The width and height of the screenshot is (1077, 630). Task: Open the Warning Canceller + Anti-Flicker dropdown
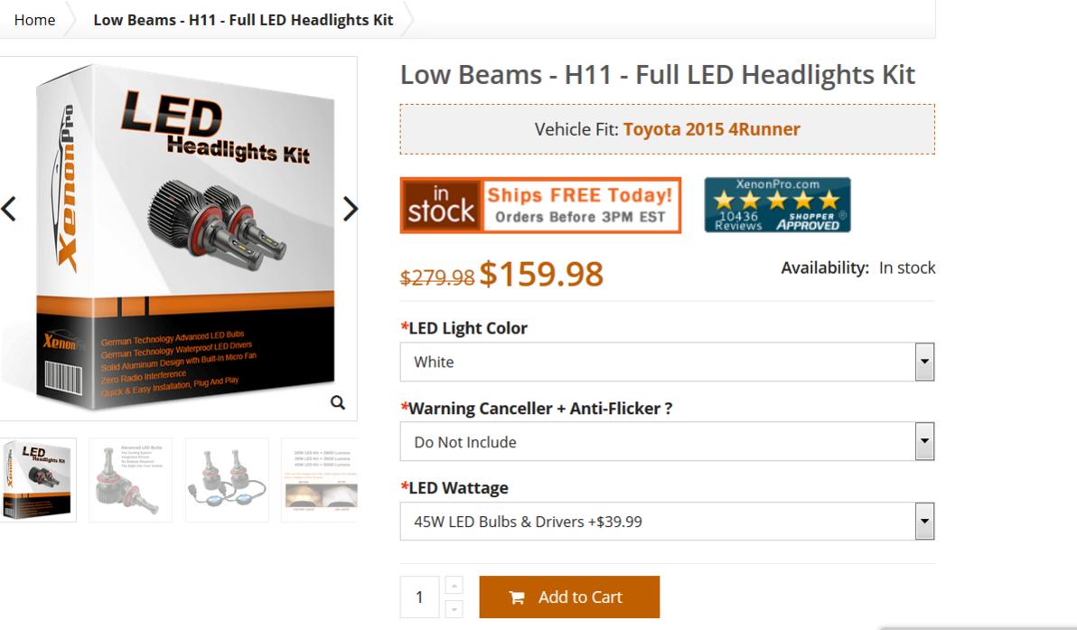667,442
